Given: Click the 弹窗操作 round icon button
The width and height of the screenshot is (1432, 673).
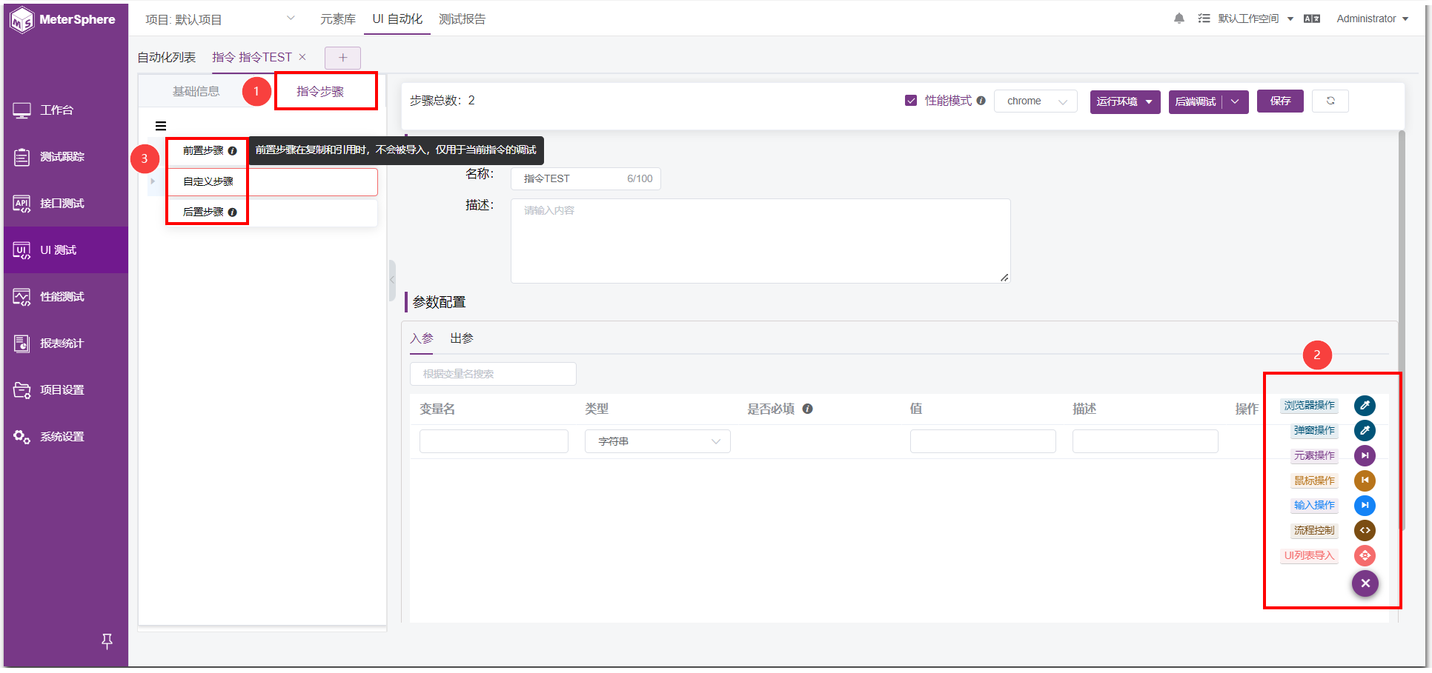Looking at the screenshot, I should click(1365, 431).
